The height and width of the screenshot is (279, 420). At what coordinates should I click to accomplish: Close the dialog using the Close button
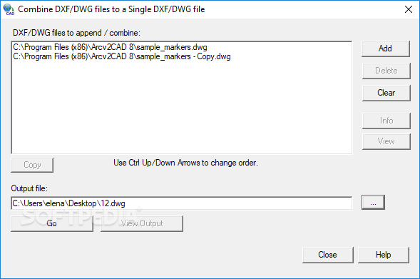tap(327, 255)
